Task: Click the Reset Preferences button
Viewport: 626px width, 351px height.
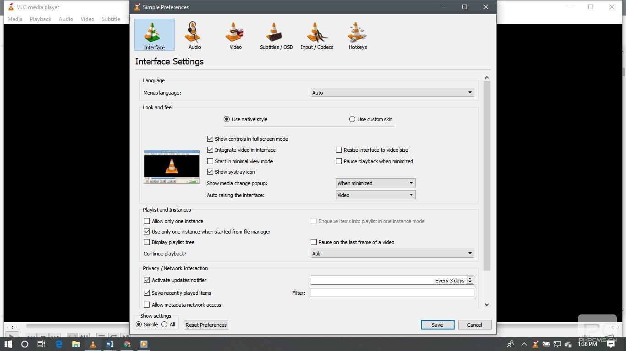Action: point(206,325)
